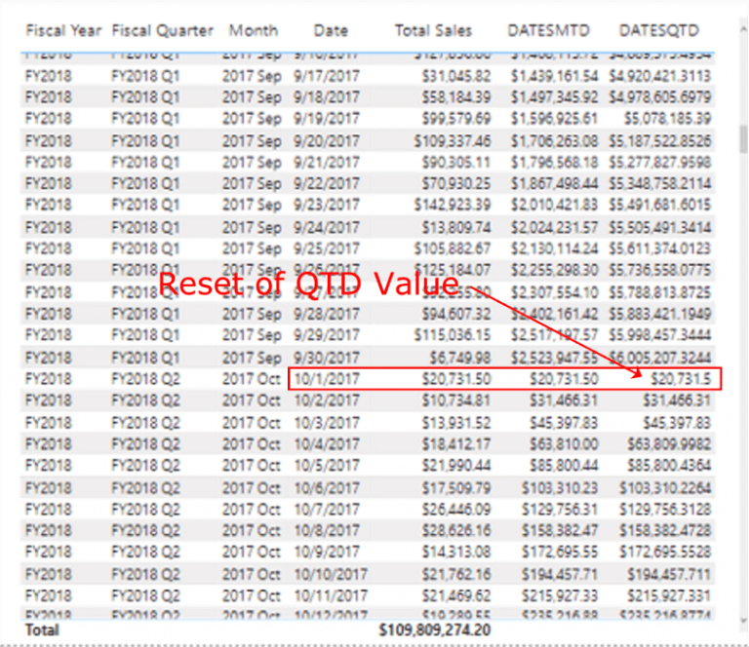Screen dimensions: 749x647
Task: Select the date cell 10/4/2017
Action: pyautogui.click(x=327, y=443)
